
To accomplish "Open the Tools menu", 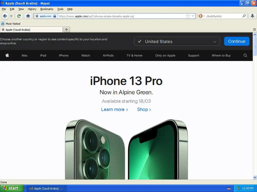I will (x=60, y=9).
